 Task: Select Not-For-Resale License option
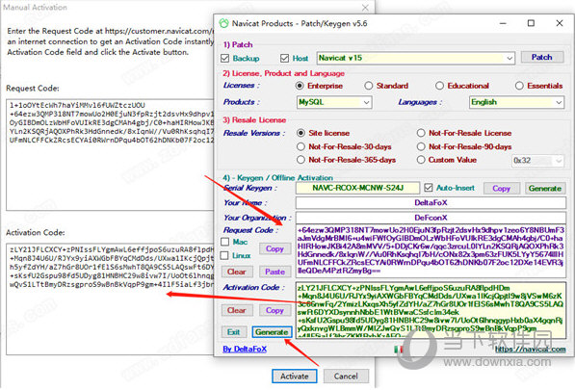(x=421, y=133)
